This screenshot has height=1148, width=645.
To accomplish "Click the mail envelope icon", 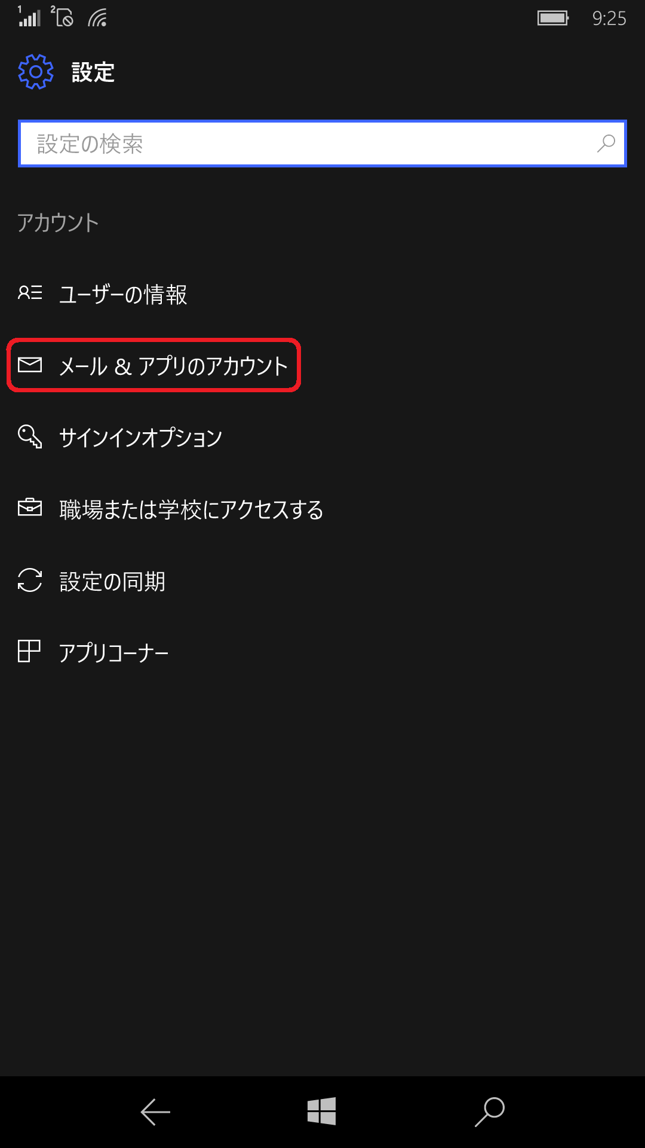I will (x=30, y=365).
